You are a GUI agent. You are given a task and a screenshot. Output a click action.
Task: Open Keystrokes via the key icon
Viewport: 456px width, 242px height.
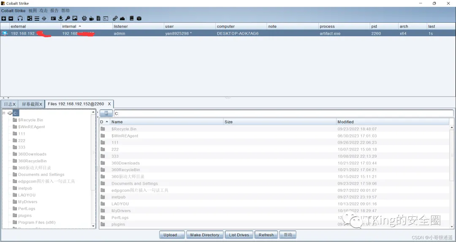pyautogui.click(x=68, y=18)
